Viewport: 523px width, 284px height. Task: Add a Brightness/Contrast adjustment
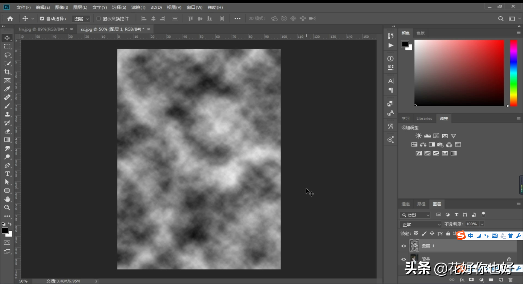(x=418, y=136)
